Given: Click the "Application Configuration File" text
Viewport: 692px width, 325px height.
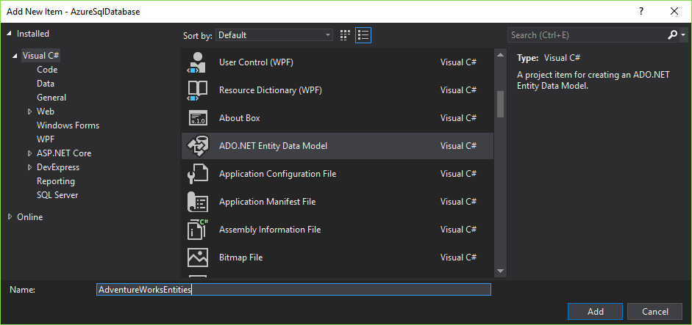Looking at the screenshot, I should click(x=277, y=174).
